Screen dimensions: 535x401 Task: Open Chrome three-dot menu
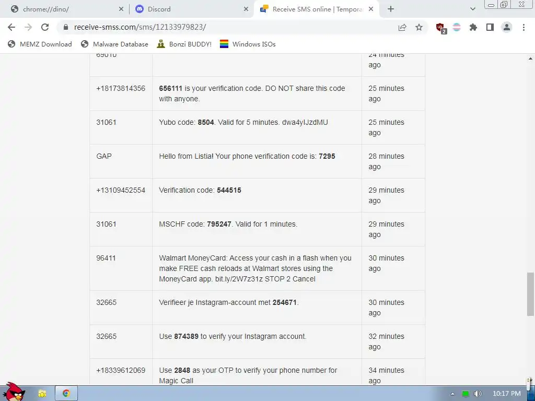point(524,27)
